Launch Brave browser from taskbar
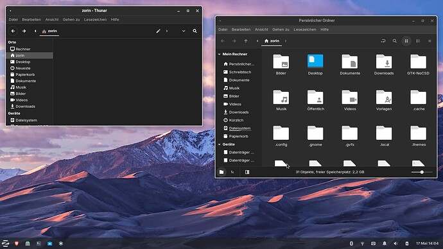 tap(17, 243)
